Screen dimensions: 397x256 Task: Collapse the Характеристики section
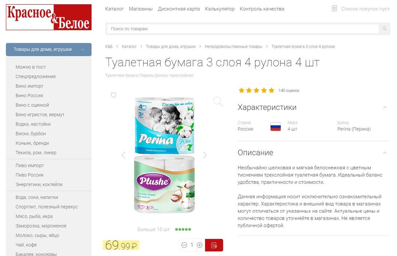[x=385, y=107]
